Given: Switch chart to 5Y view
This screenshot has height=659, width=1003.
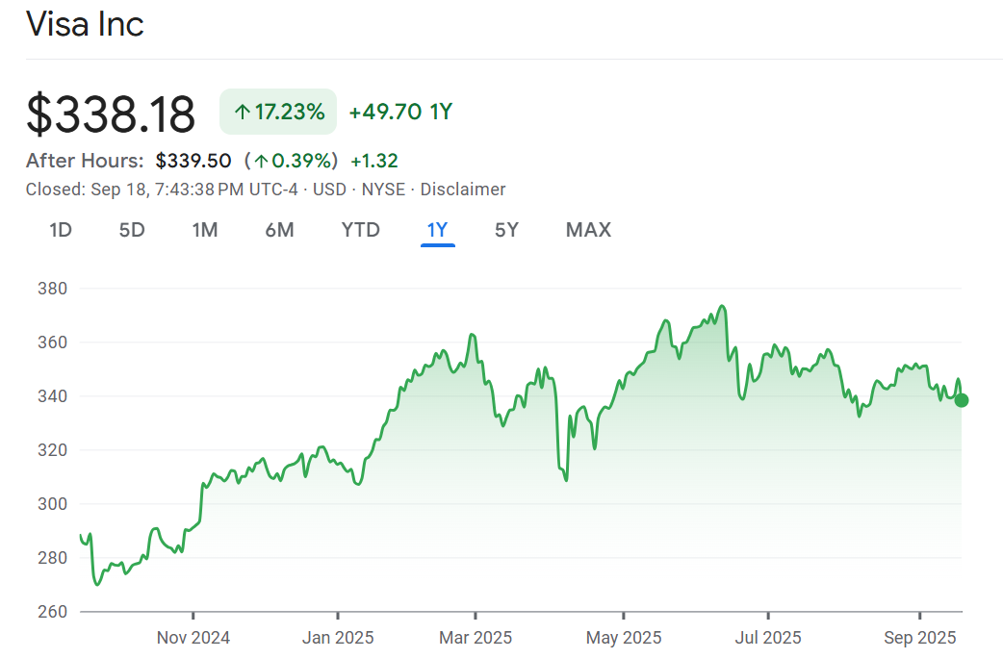Looking at the screenshot, I should click(506, 230).
